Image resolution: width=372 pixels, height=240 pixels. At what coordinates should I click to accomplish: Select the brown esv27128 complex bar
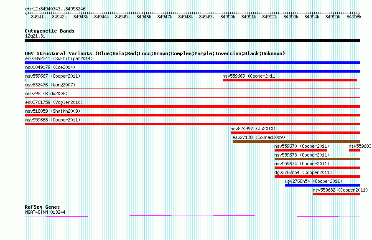click(x=297, y=141)
